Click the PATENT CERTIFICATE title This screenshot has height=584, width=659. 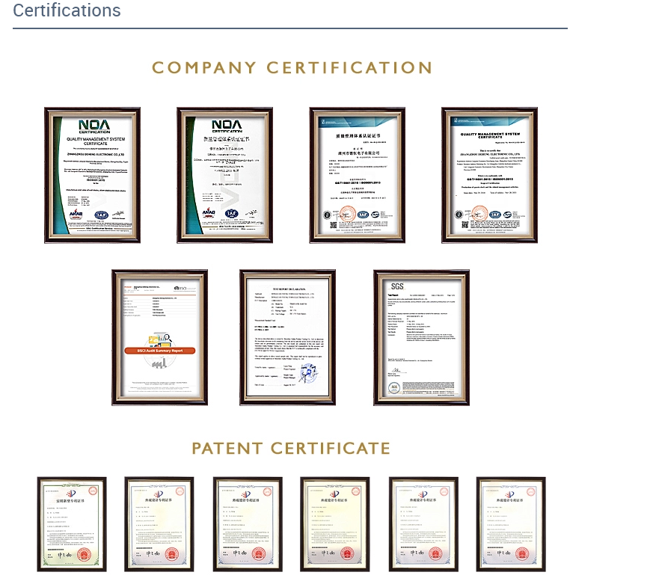tap(291, 449)
